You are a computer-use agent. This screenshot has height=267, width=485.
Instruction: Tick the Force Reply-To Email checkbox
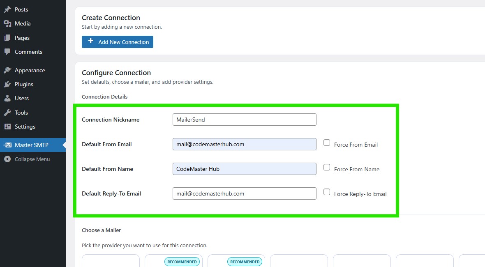tap(327, 192)
